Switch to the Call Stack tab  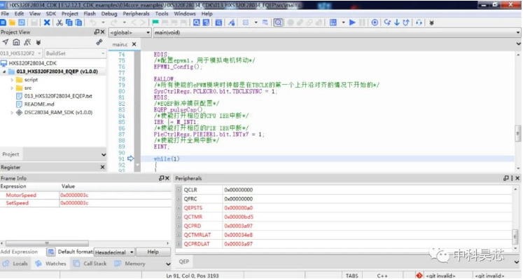pos(90,264)
